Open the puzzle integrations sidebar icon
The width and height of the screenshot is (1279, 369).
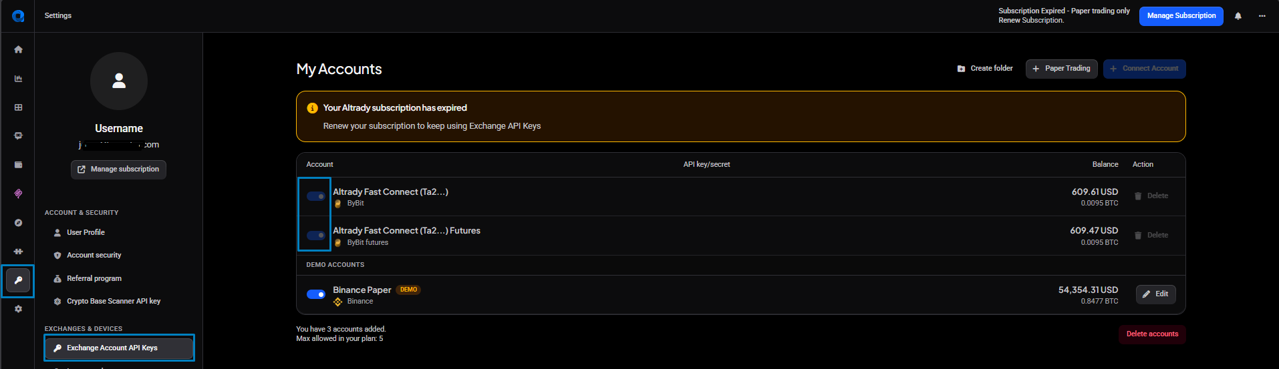pos(18,252)
